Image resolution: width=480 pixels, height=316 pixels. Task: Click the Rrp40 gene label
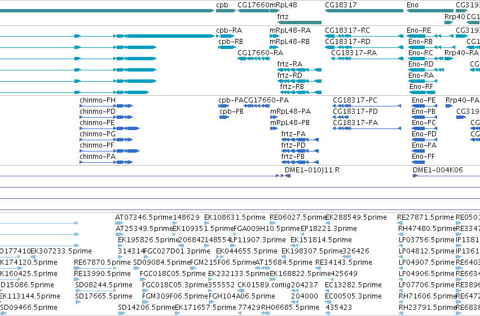tap(455, 16)
